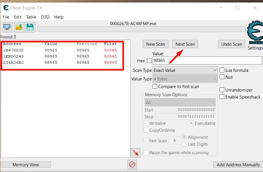263x172 pixels.
Task: Open the Edit menu
Action: [x=18, y=17]
